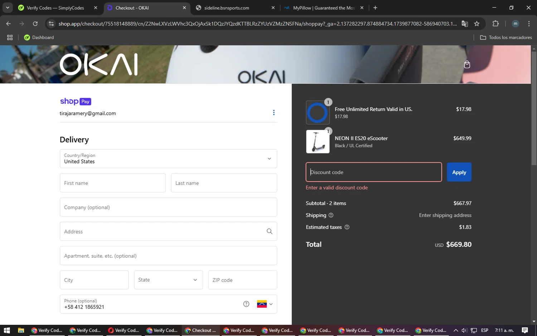Click the Company (optional) field
The width and height of the screenshot is (537, 336).
tap(168, 207)
